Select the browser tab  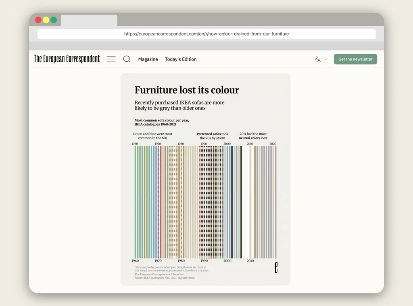point(89,21)
